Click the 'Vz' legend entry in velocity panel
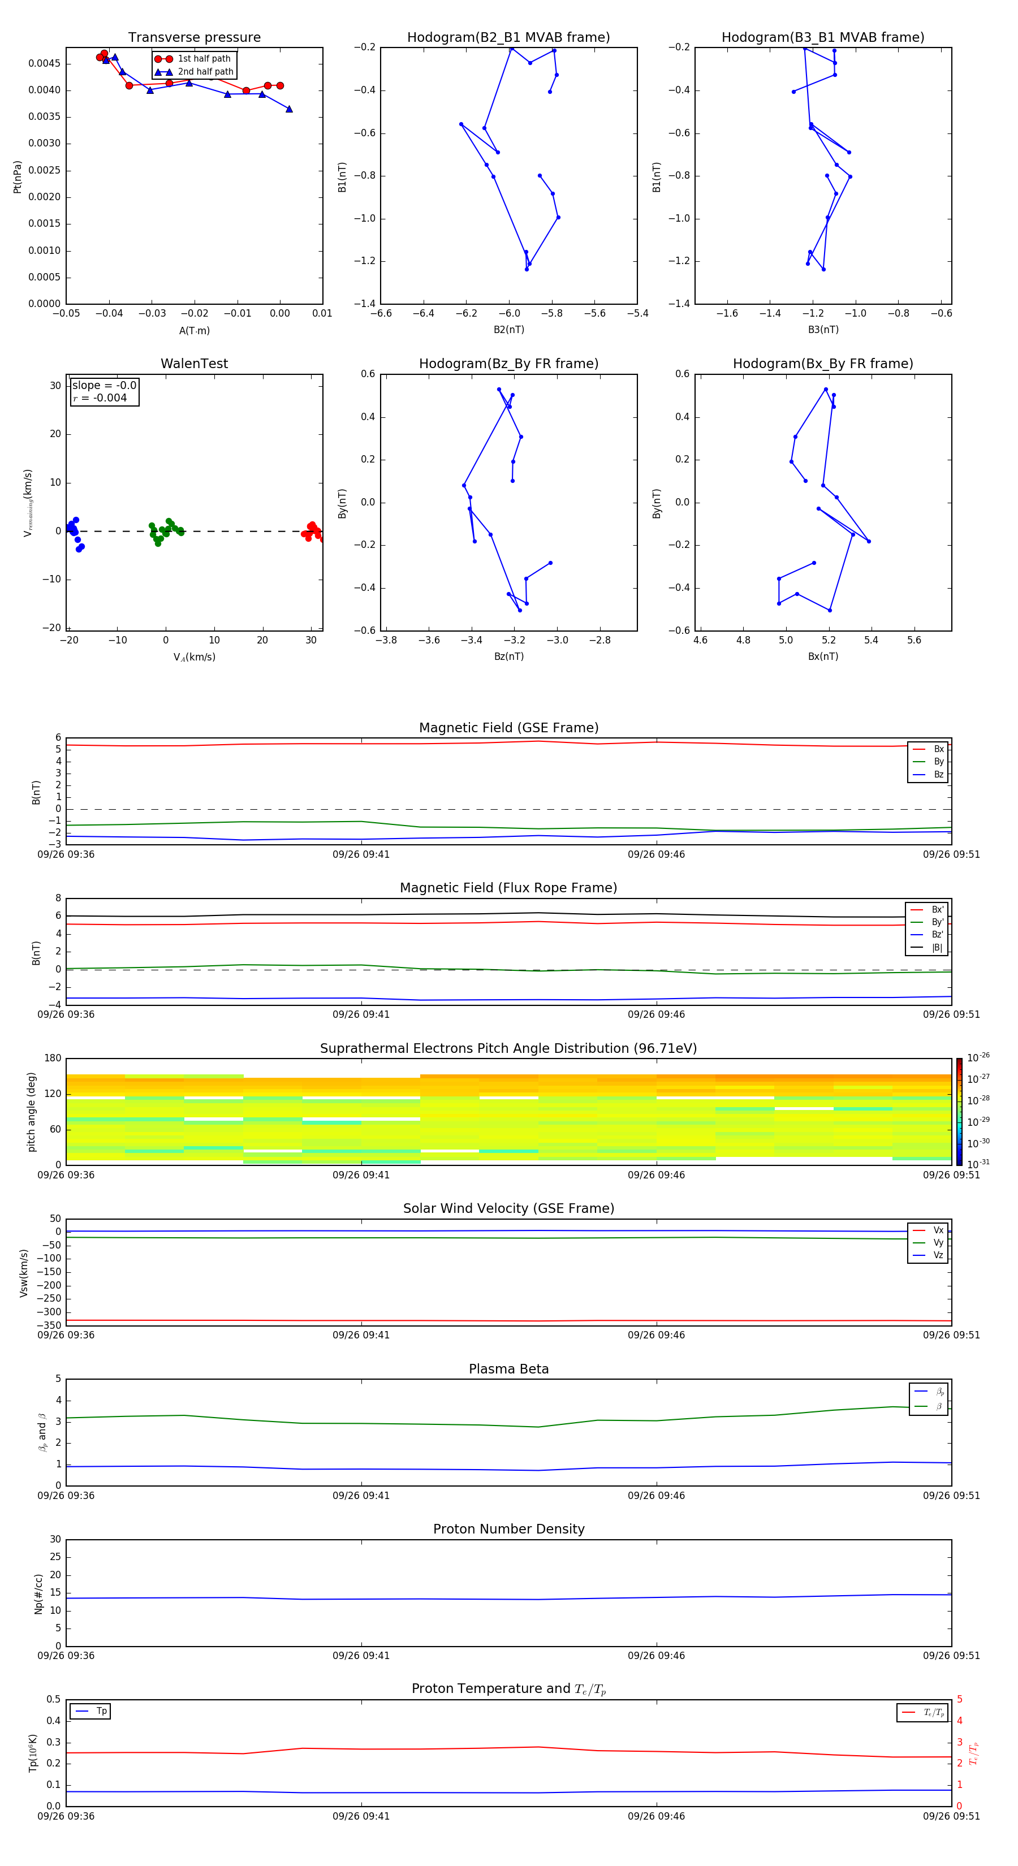 (x=928, y=1255)
